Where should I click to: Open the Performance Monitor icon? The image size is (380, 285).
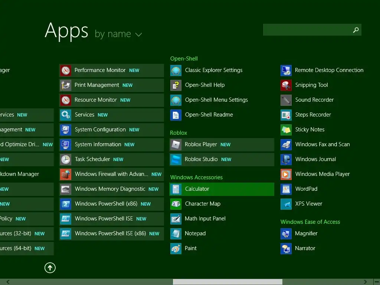point(65,71)
